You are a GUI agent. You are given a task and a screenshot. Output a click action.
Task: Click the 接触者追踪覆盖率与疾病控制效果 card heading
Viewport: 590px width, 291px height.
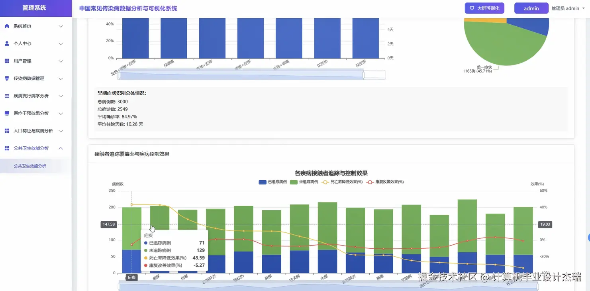pyautogui.click(x=132, y=154)
